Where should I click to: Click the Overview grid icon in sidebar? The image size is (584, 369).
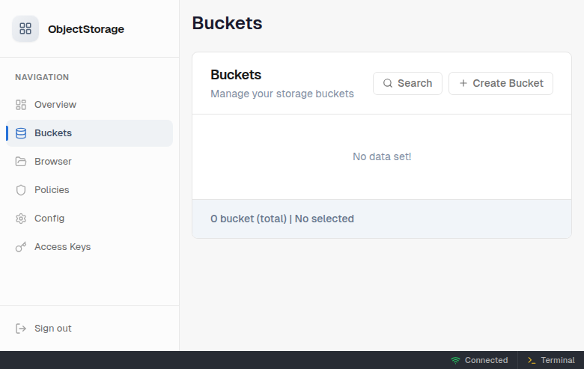[x=21, y=105]
